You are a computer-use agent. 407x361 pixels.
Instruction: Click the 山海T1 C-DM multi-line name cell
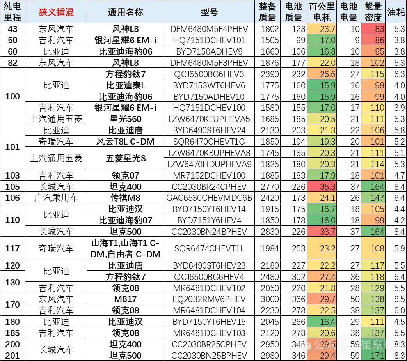(x=125, y=248)
